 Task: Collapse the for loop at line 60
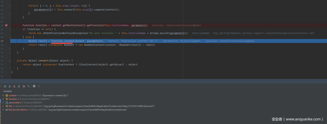[10, 6]
